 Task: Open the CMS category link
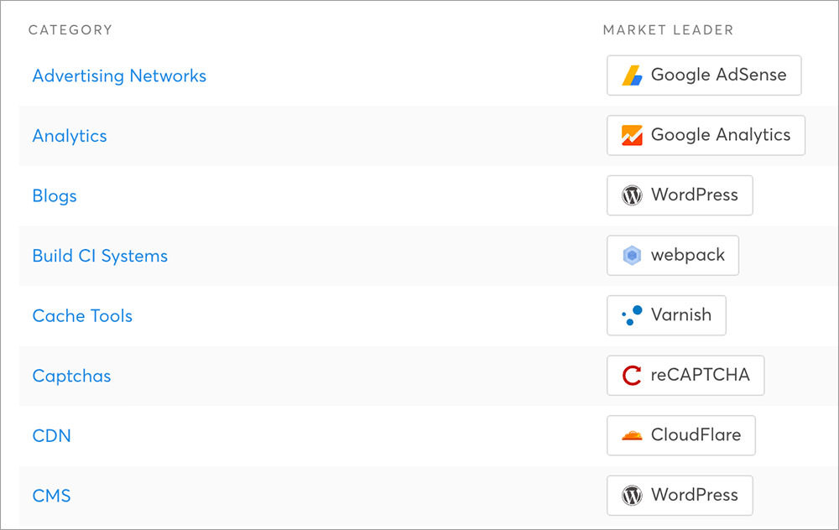click(51, 496)
